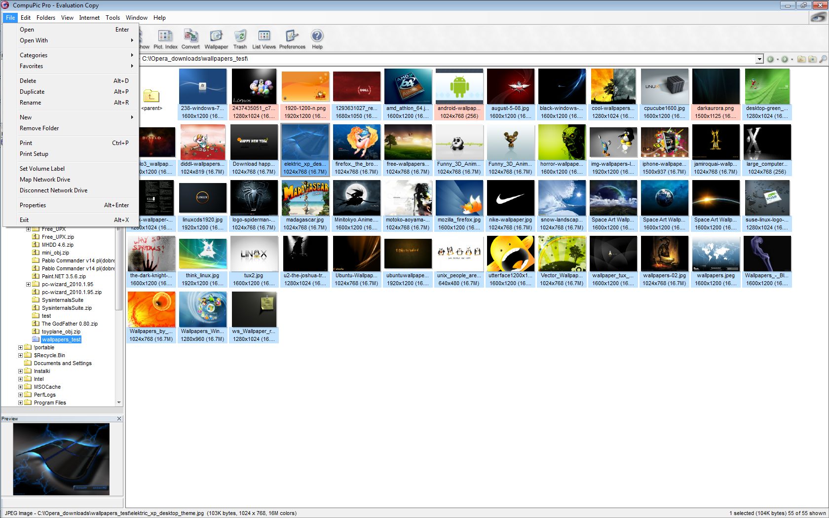
Task: Click the SysinternalsSuite folder icon
Action: point(36,300)
